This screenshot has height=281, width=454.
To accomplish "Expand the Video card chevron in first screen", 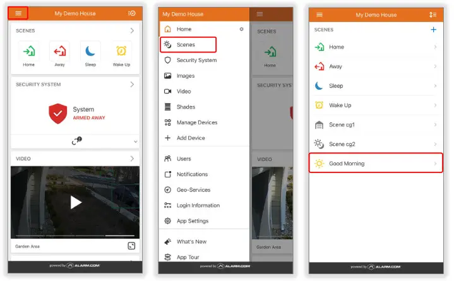I will tap(132, 158).
